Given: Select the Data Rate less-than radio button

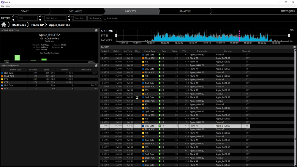Looking at the screenshot, I should pos(69,20).
